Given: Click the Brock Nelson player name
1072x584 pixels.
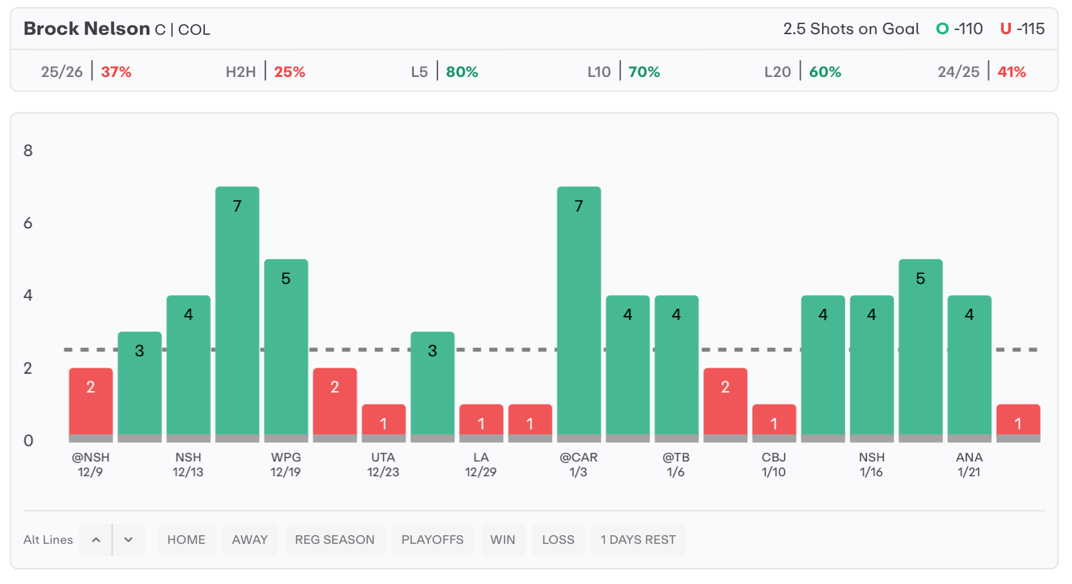Looking at the screenshot, I should pyautogui.click(x=86, y=29).
